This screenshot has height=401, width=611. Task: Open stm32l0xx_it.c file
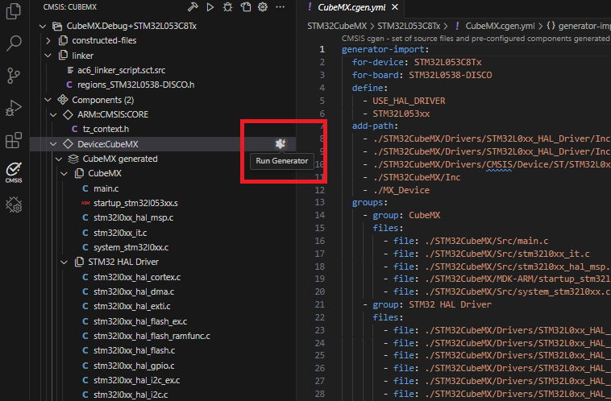pos(120,233)
